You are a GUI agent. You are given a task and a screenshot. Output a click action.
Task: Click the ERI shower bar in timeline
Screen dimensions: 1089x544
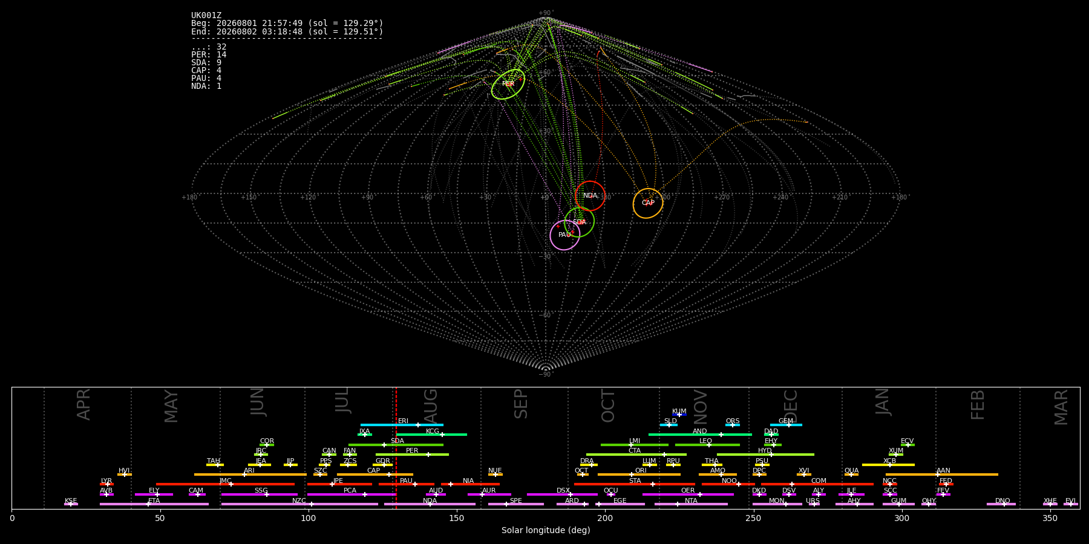(x=402, y=425)
